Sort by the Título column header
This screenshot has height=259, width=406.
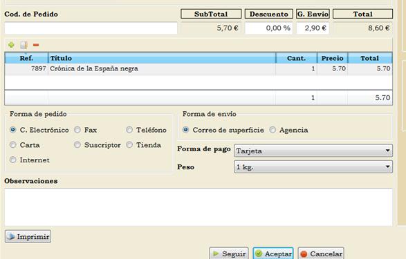162,58
